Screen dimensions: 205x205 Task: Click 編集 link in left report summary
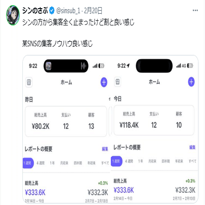[x=105, y=149]
